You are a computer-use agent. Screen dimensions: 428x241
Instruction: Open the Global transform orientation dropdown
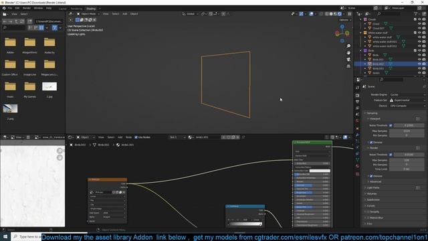pyautogui.click(x=190, y=13)
